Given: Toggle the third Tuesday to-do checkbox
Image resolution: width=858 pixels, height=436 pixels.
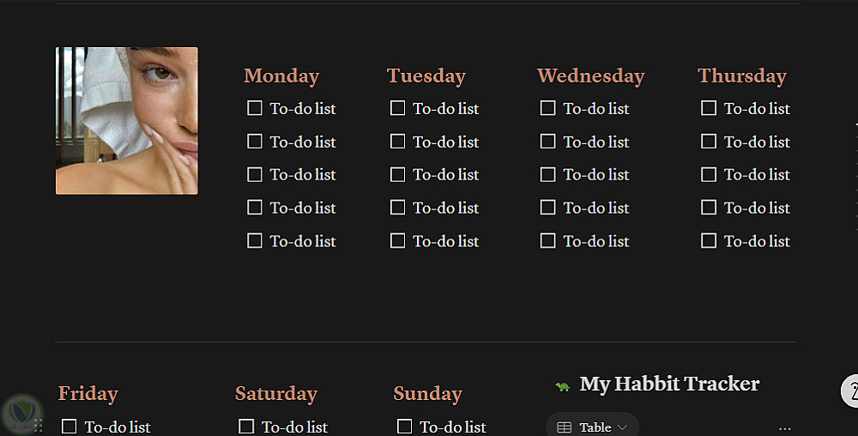Looking at the screenshot, I should [x=397, y=174].
